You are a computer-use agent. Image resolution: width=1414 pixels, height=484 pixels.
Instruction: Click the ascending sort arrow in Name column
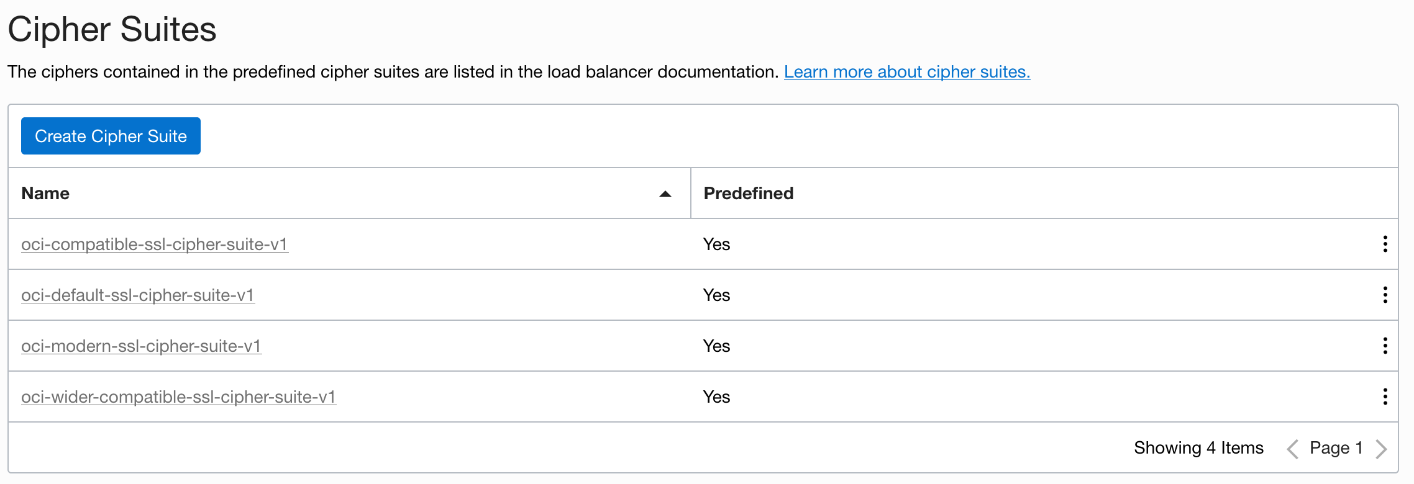[665, 194]
